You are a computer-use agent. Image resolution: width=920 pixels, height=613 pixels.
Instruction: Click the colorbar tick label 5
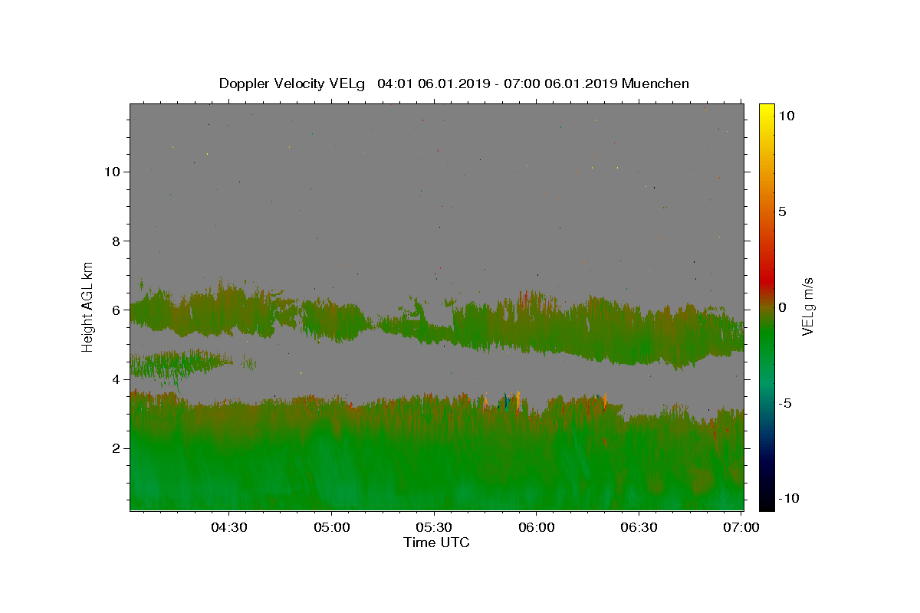(782, 211)
